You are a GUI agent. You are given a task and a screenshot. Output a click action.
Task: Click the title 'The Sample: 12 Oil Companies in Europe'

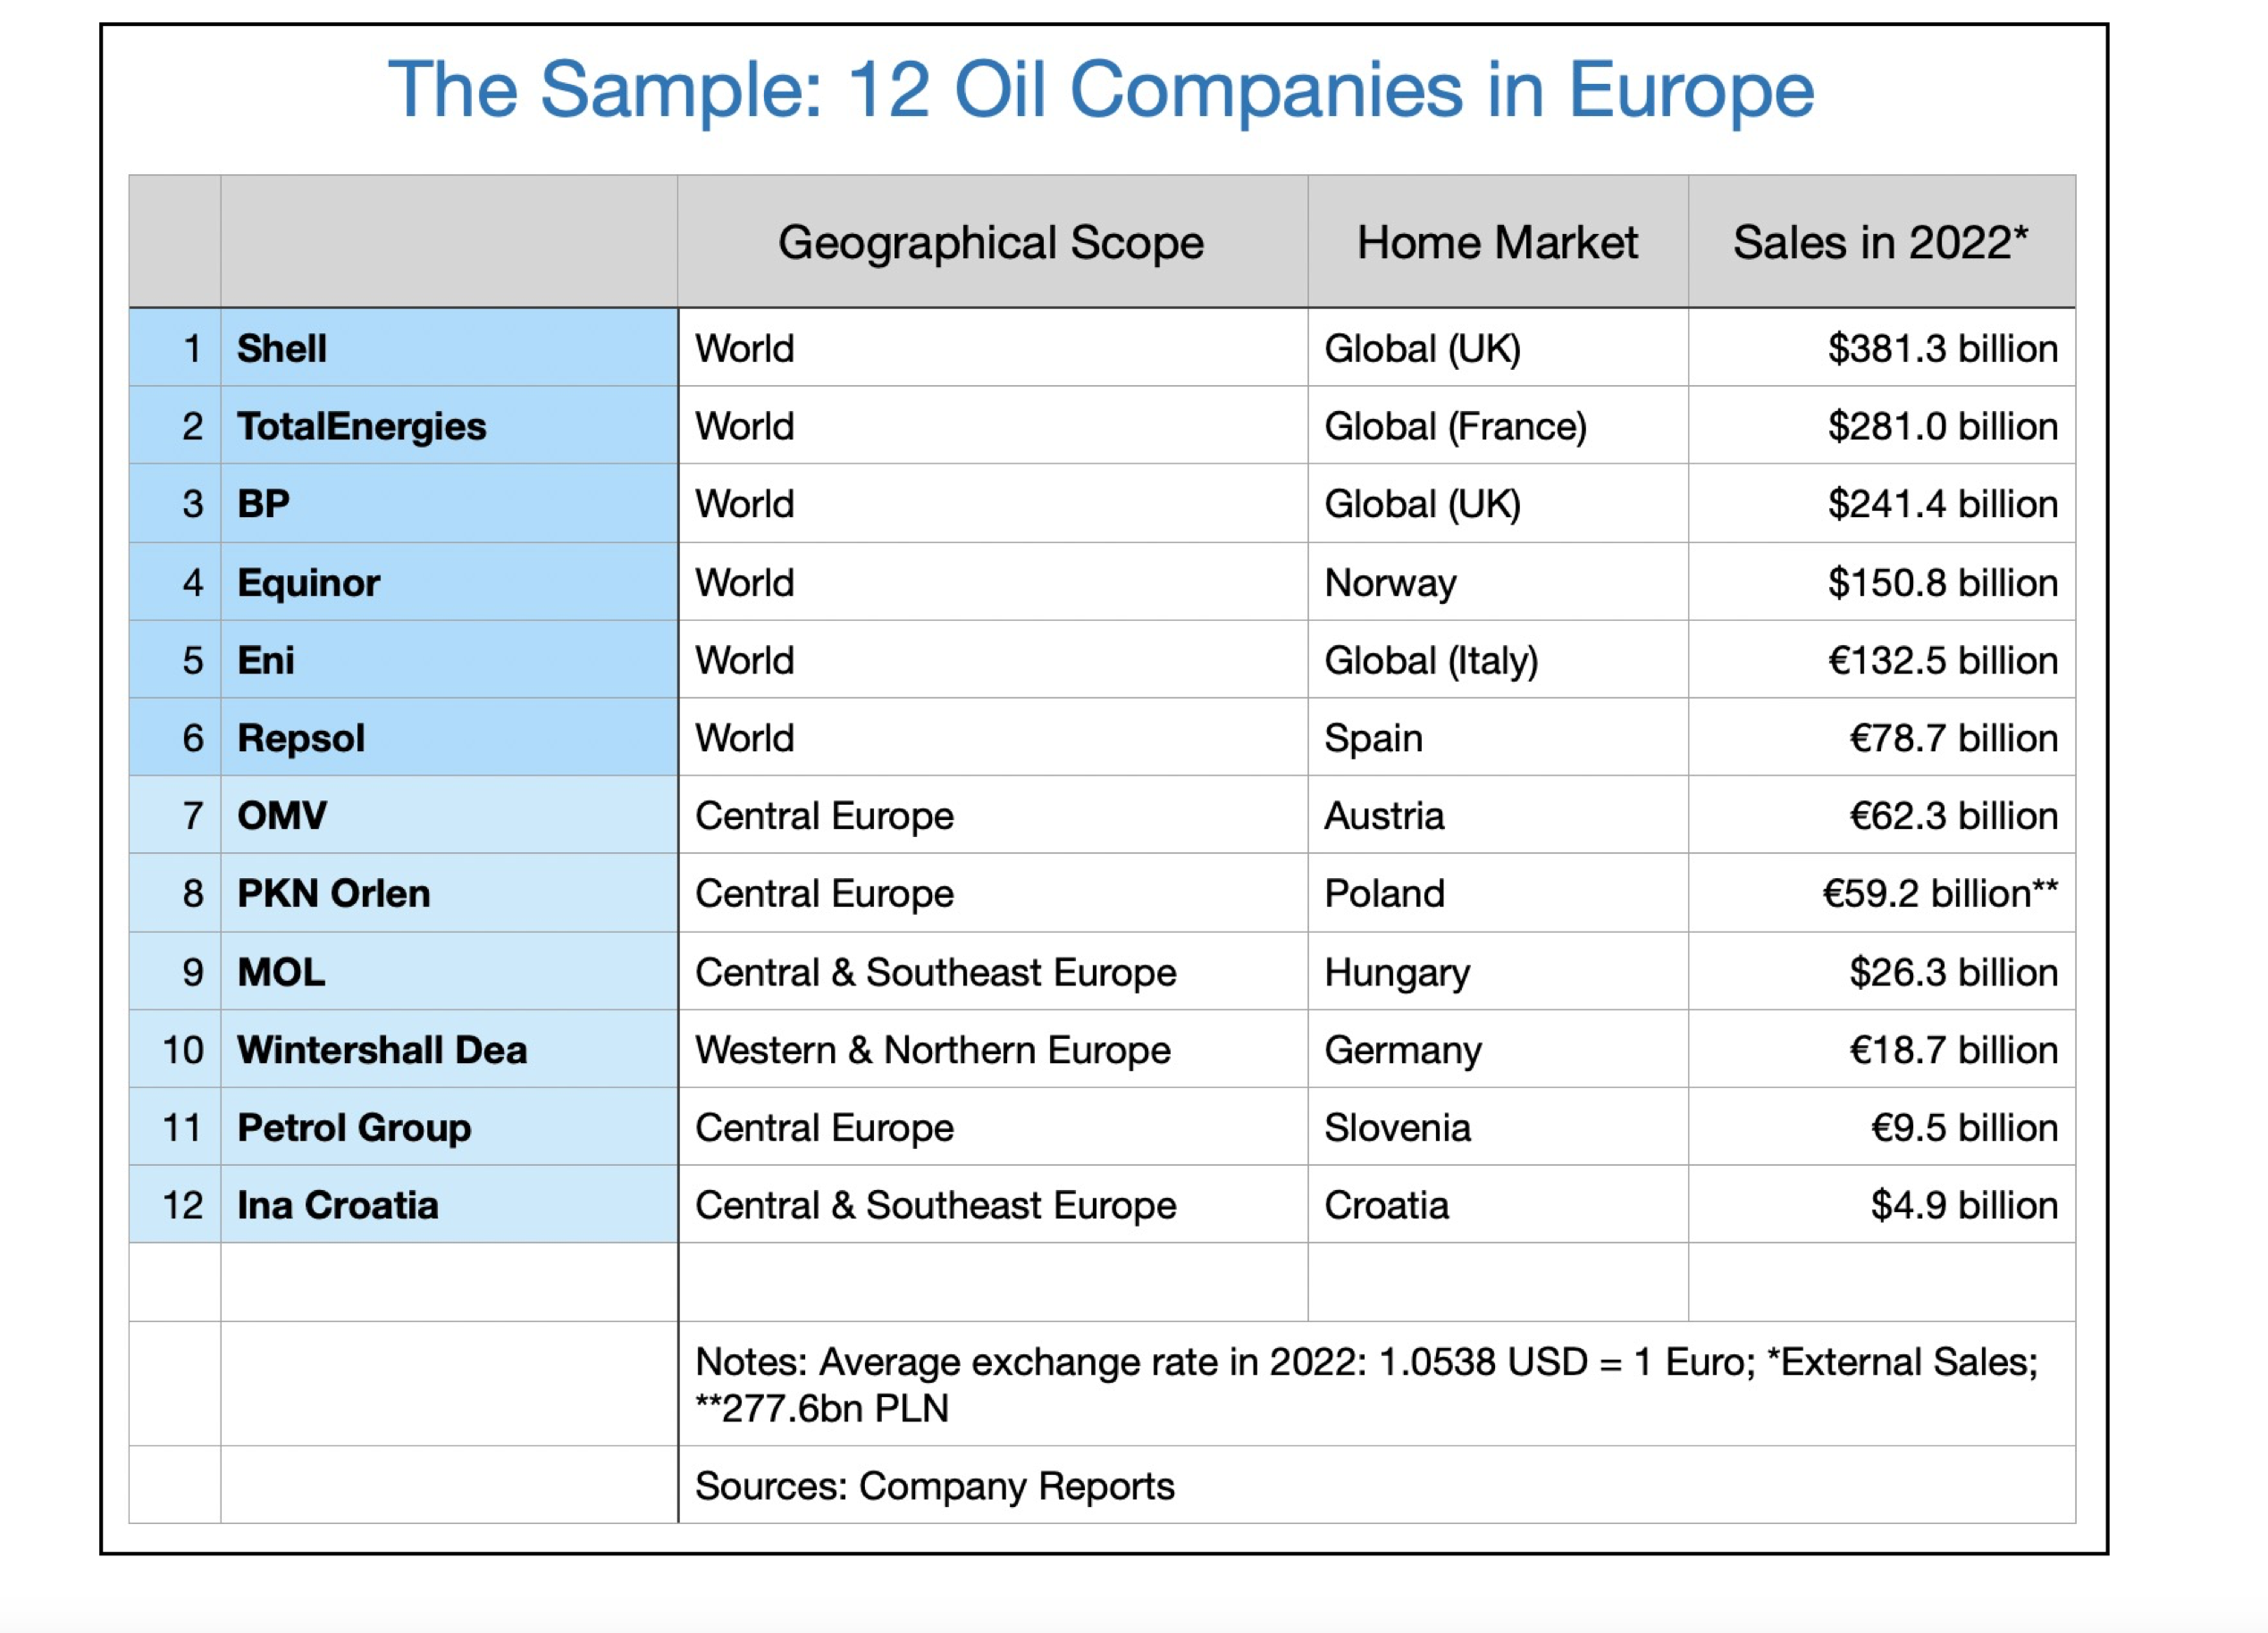(1101, 91)
